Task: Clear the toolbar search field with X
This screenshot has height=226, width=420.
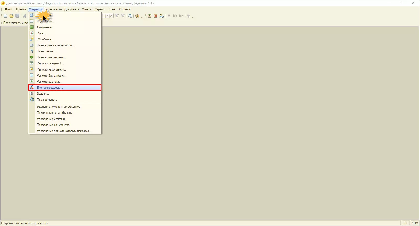Action: [x=111, y=16]
